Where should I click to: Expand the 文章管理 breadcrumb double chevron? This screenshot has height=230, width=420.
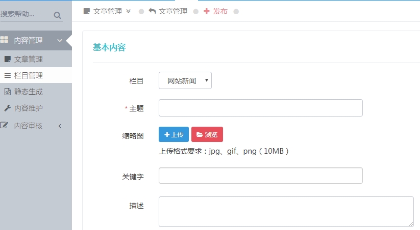(x=128, y=11)
